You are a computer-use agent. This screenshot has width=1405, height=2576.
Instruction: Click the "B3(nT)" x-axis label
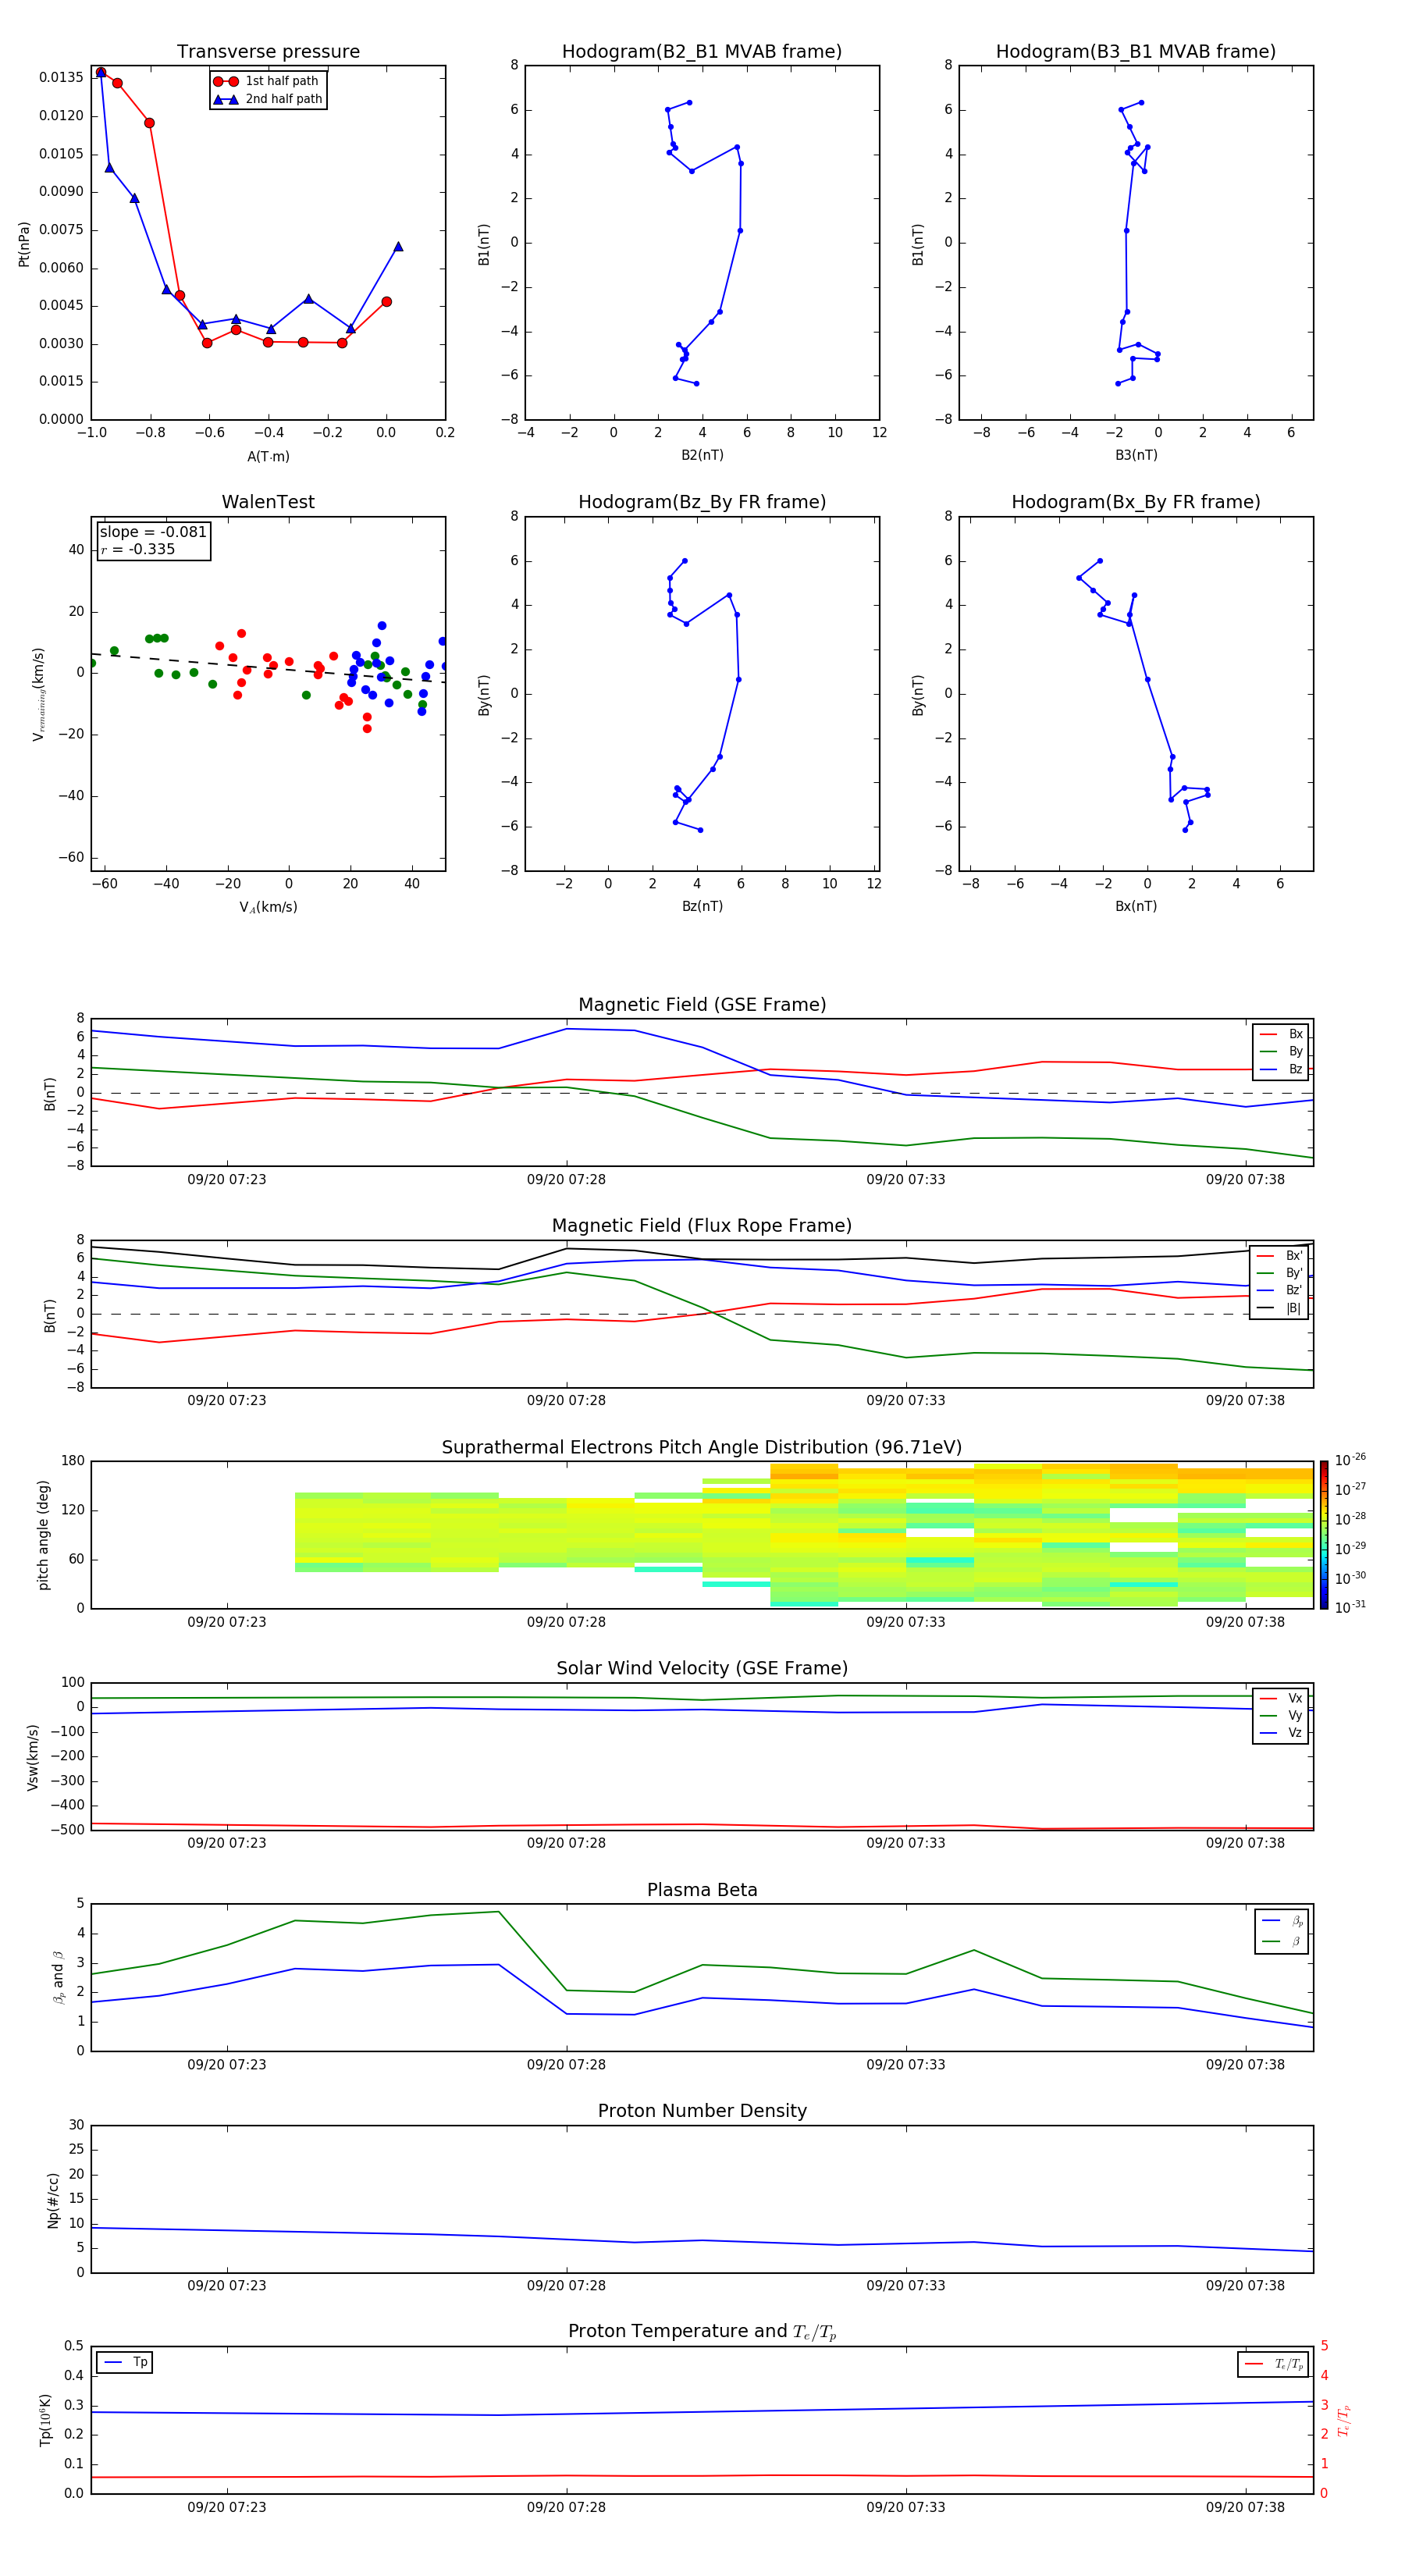click(x=1136, y=455)
